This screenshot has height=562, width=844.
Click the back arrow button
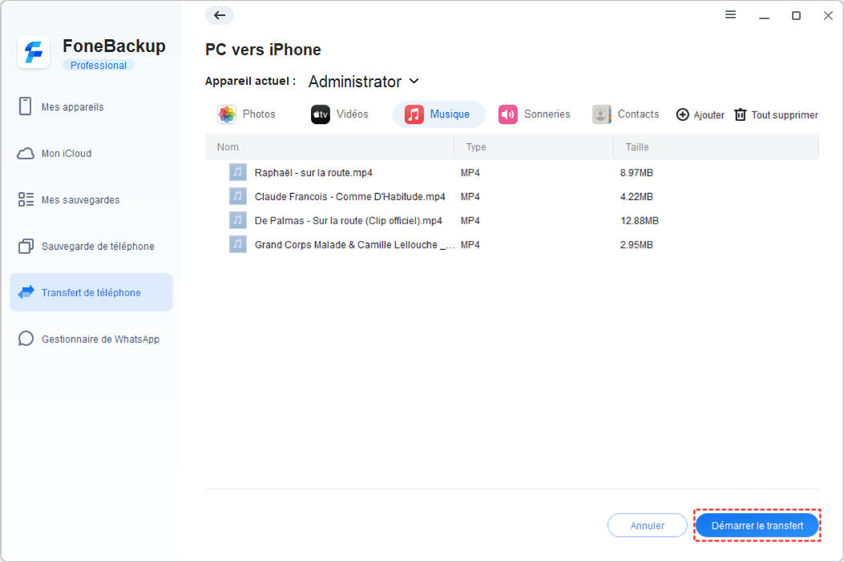point(220,15)
